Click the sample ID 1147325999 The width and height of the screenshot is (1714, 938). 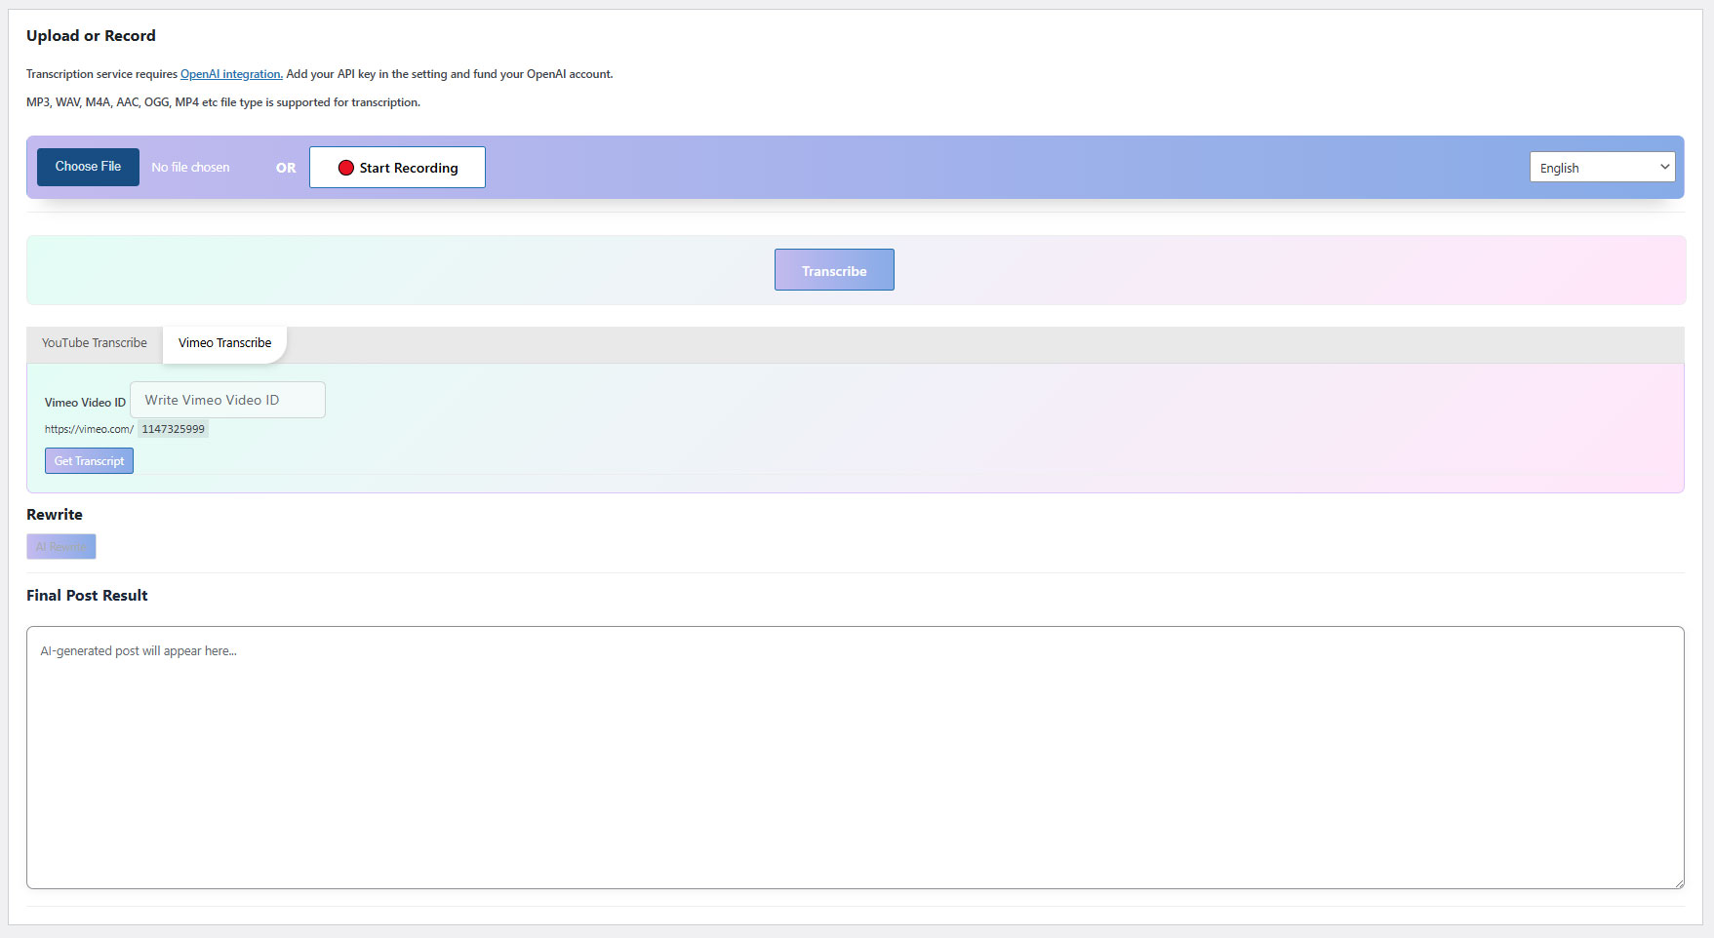(x=173, y=429)
